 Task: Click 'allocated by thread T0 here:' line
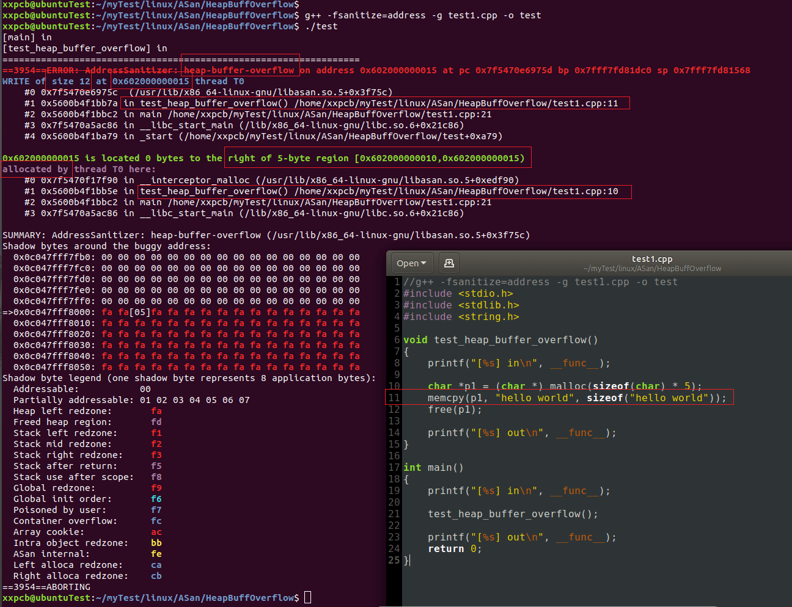(79, 169)
